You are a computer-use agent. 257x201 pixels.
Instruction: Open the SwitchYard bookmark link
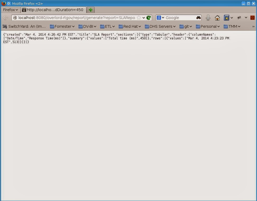[x=24, y=26]
